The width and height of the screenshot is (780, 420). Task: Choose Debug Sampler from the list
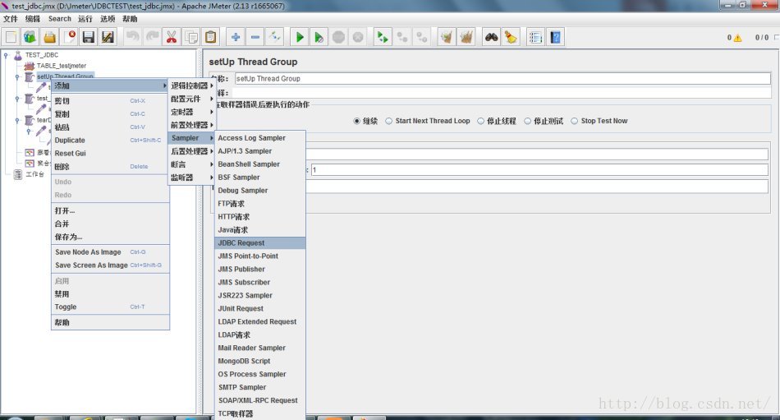[x=260, y=191]
